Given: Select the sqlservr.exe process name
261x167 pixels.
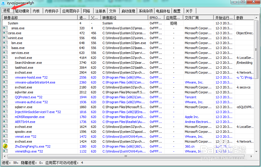Looking at the screenshot, I should (23, 107).
